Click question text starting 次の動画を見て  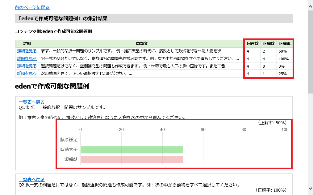coord(86,74)
